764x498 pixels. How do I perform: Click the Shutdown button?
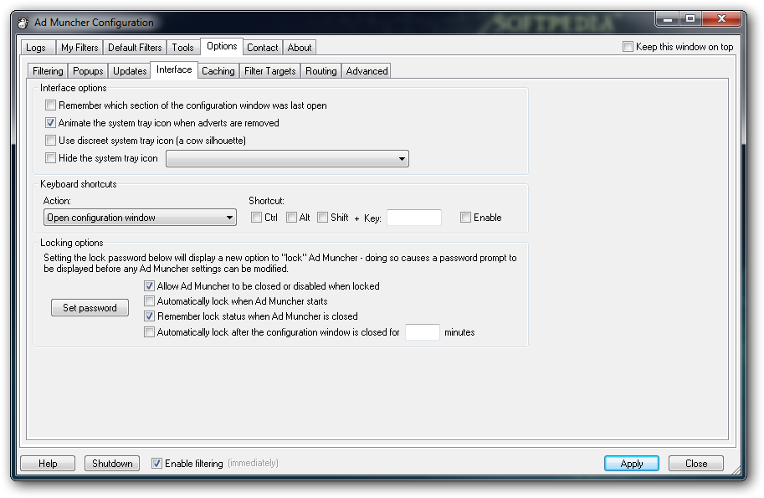pyautogui.click(x=112, y=464)
